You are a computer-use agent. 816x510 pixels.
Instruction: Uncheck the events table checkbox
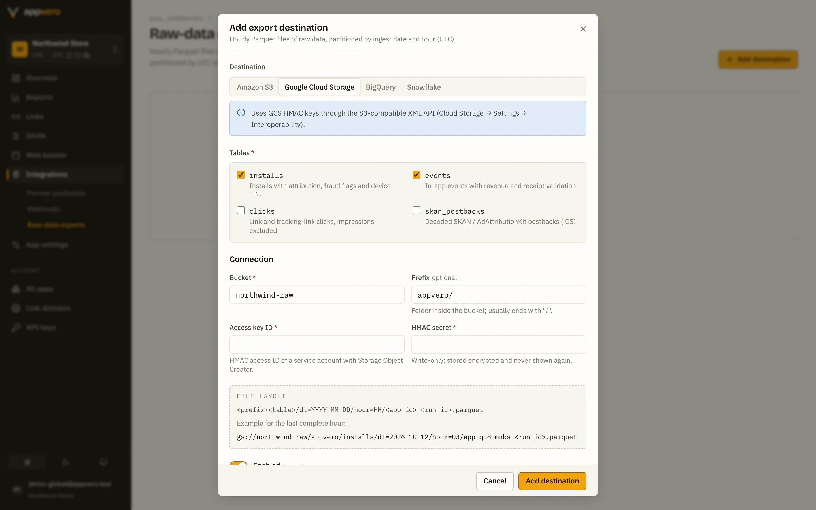click(416, 175)
